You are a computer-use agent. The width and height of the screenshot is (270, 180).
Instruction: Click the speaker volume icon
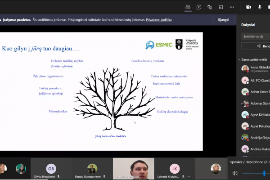235,173
